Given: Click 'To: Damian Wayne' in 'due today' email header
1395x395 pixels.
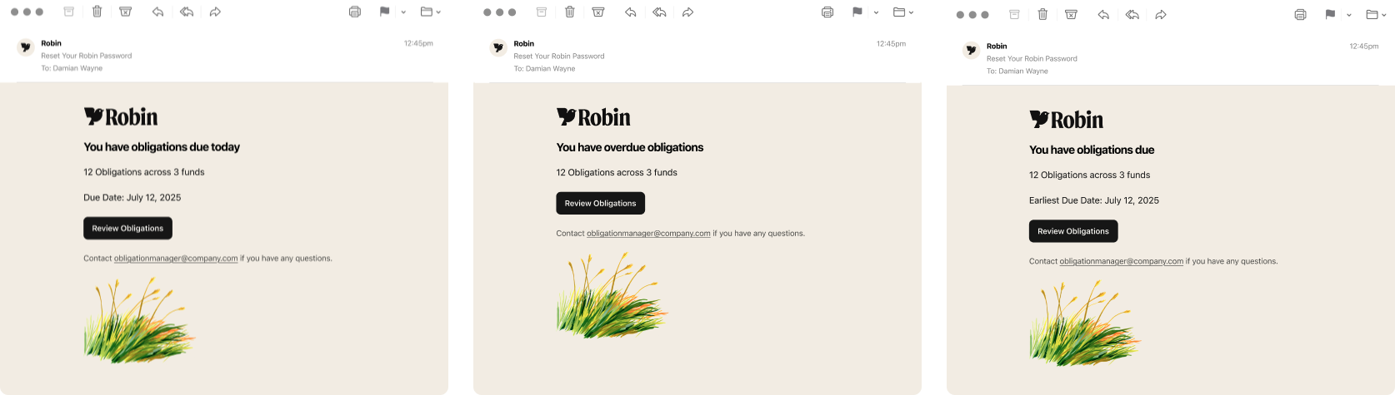Looking at the screenshot, I should (72, 68).
